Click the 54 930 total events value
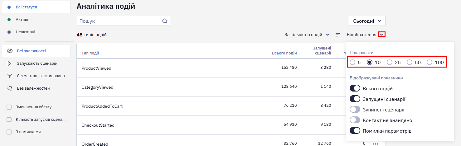The image size is (461, 146). [290, 125]
